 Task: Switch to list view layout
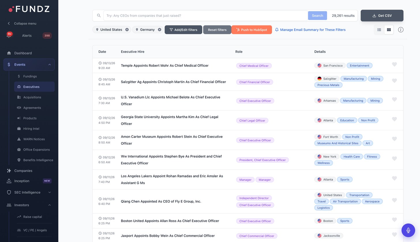[379, 30]
